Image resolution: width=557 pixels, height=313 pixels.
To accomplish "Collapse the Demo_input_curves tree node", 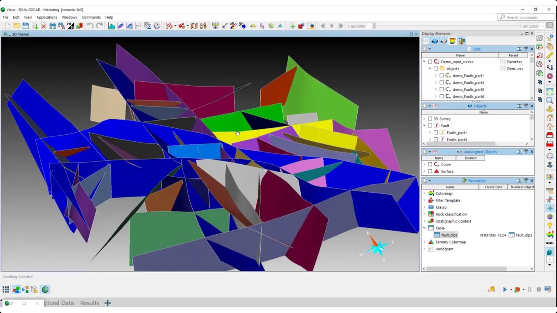I will pyautogui.click(x=424, y=62).
